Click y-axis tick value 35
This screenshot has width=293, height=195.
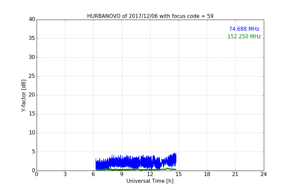(32, 38)
